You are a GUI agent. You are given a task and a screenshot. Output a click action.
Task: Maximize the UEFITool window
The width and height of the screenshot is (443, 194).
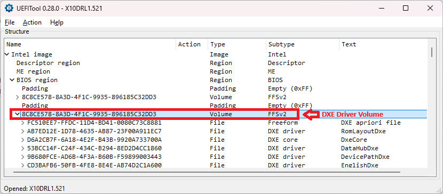coord(406,8)
